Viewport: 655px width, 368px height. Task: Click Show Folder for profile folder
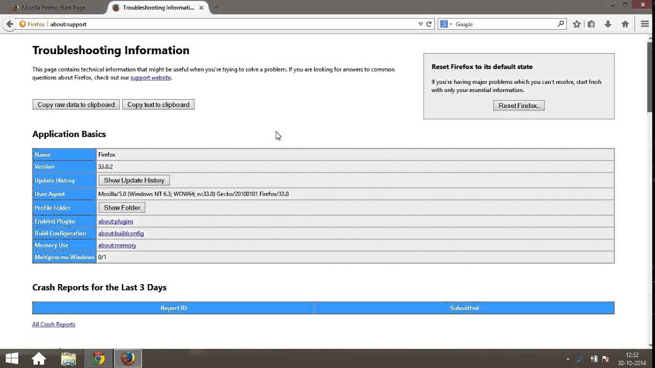(x=122, y=208)
